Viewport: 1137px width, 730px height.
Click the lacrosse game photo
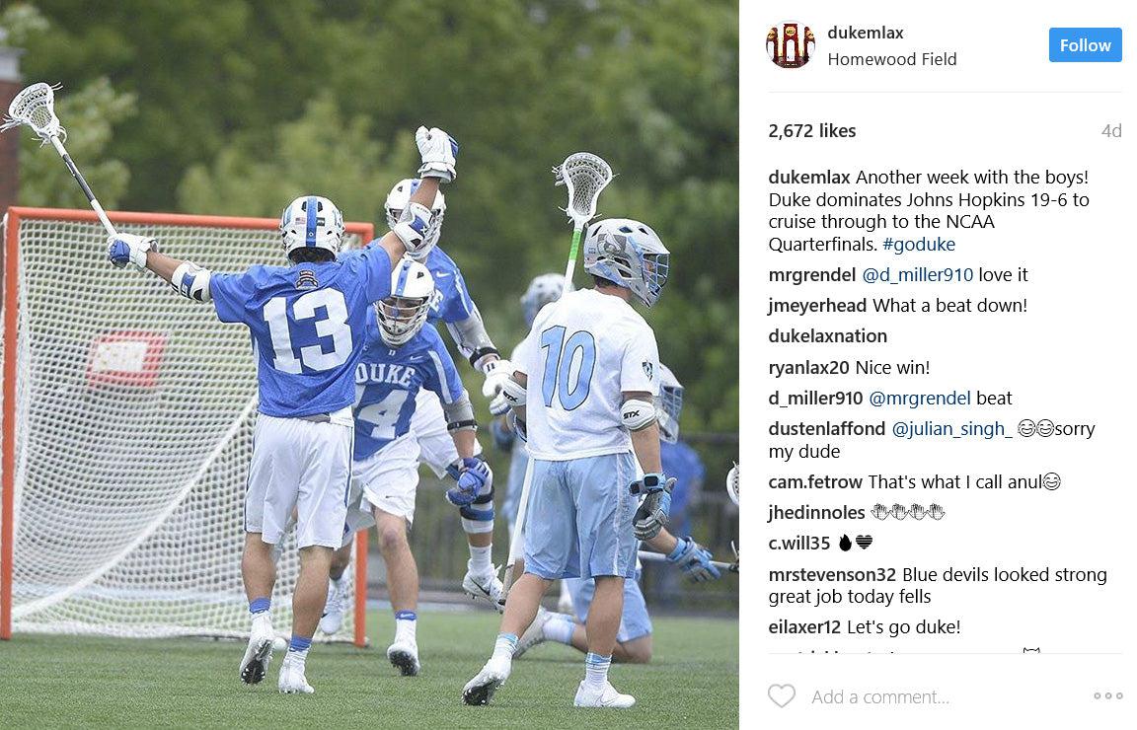coord(369,365)
